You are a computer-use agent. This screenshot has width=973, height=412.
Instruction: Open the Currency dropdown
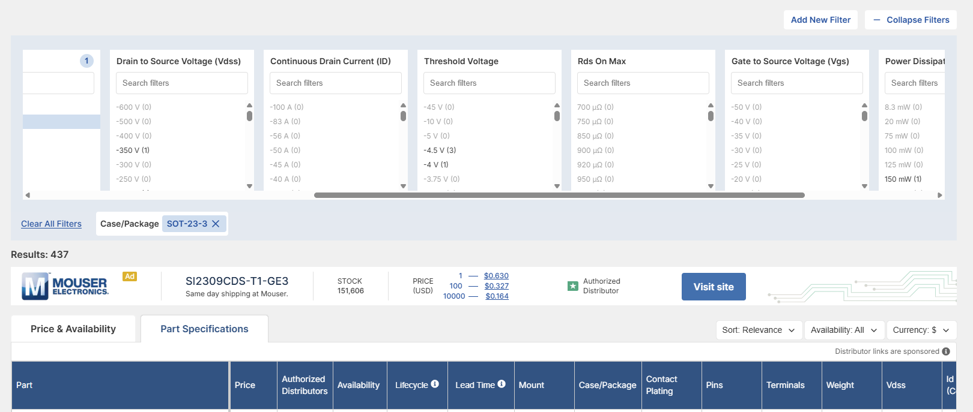pyautogui.click(x=921, y=330)
